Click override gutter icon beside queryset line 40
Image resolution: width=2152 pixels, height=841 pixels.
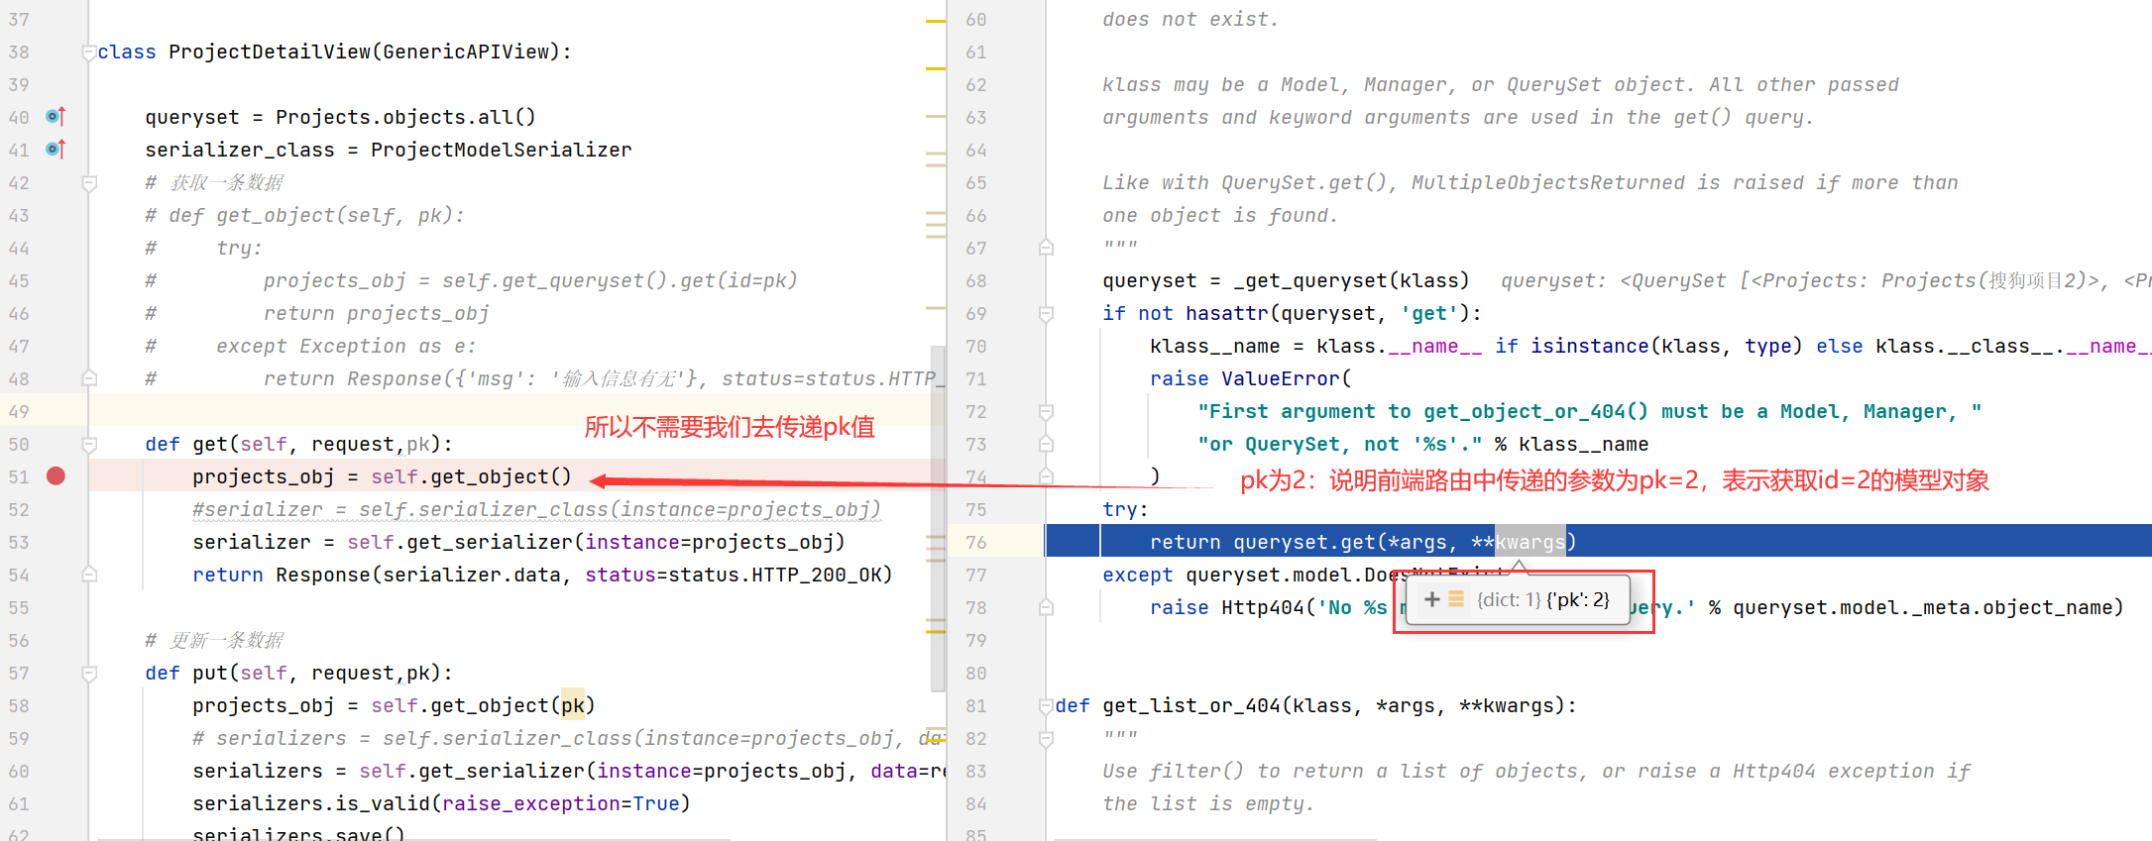(x=57, y=117)
